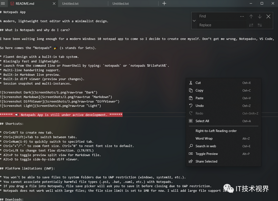Image resolution: width=278 pixels, height=201 pixels.
Task: Click the 'Screenshot Dark' image markdown line
Action: [49, 93]
